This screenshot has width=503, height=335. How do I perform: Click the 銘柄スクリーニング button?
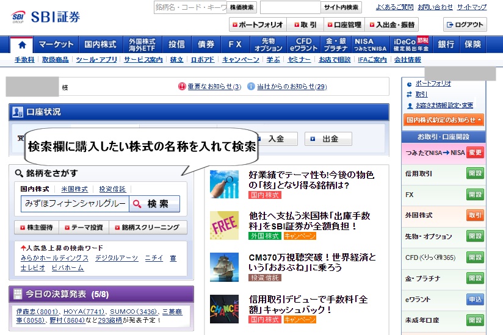[x=148, y=228]
